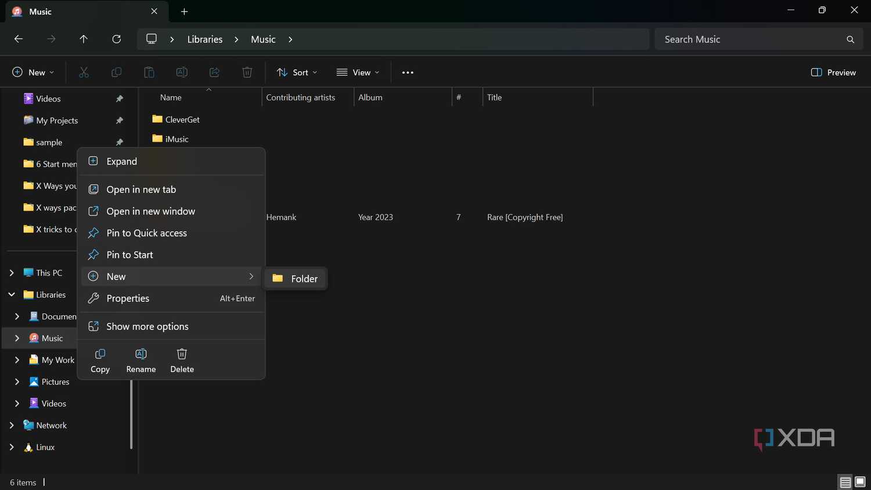Click Music in the address bar

[x=263, y=39]
